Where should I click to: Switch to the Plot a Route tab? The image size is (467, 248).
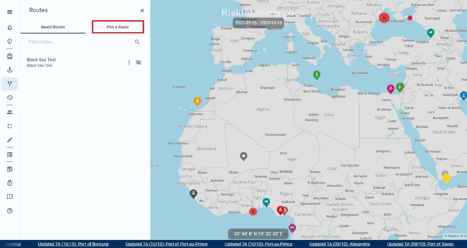click(118, 26)
